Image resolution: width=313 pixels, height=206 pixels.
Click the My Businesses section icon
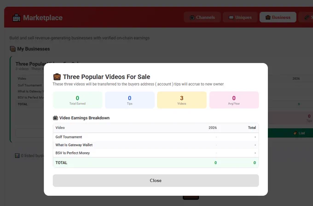click(12, 49)
